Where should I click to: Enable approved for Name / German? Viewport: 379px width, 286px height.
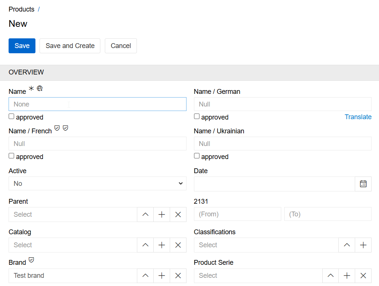pos(197,116)
